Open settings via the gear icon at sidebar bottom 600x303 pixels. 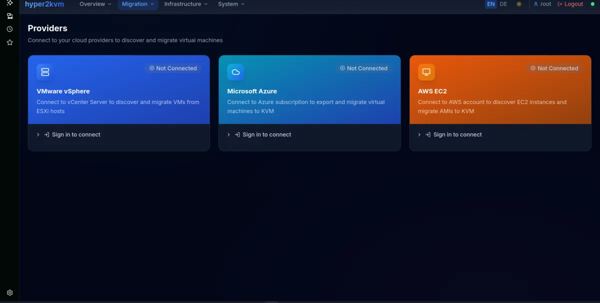(9, 292)
